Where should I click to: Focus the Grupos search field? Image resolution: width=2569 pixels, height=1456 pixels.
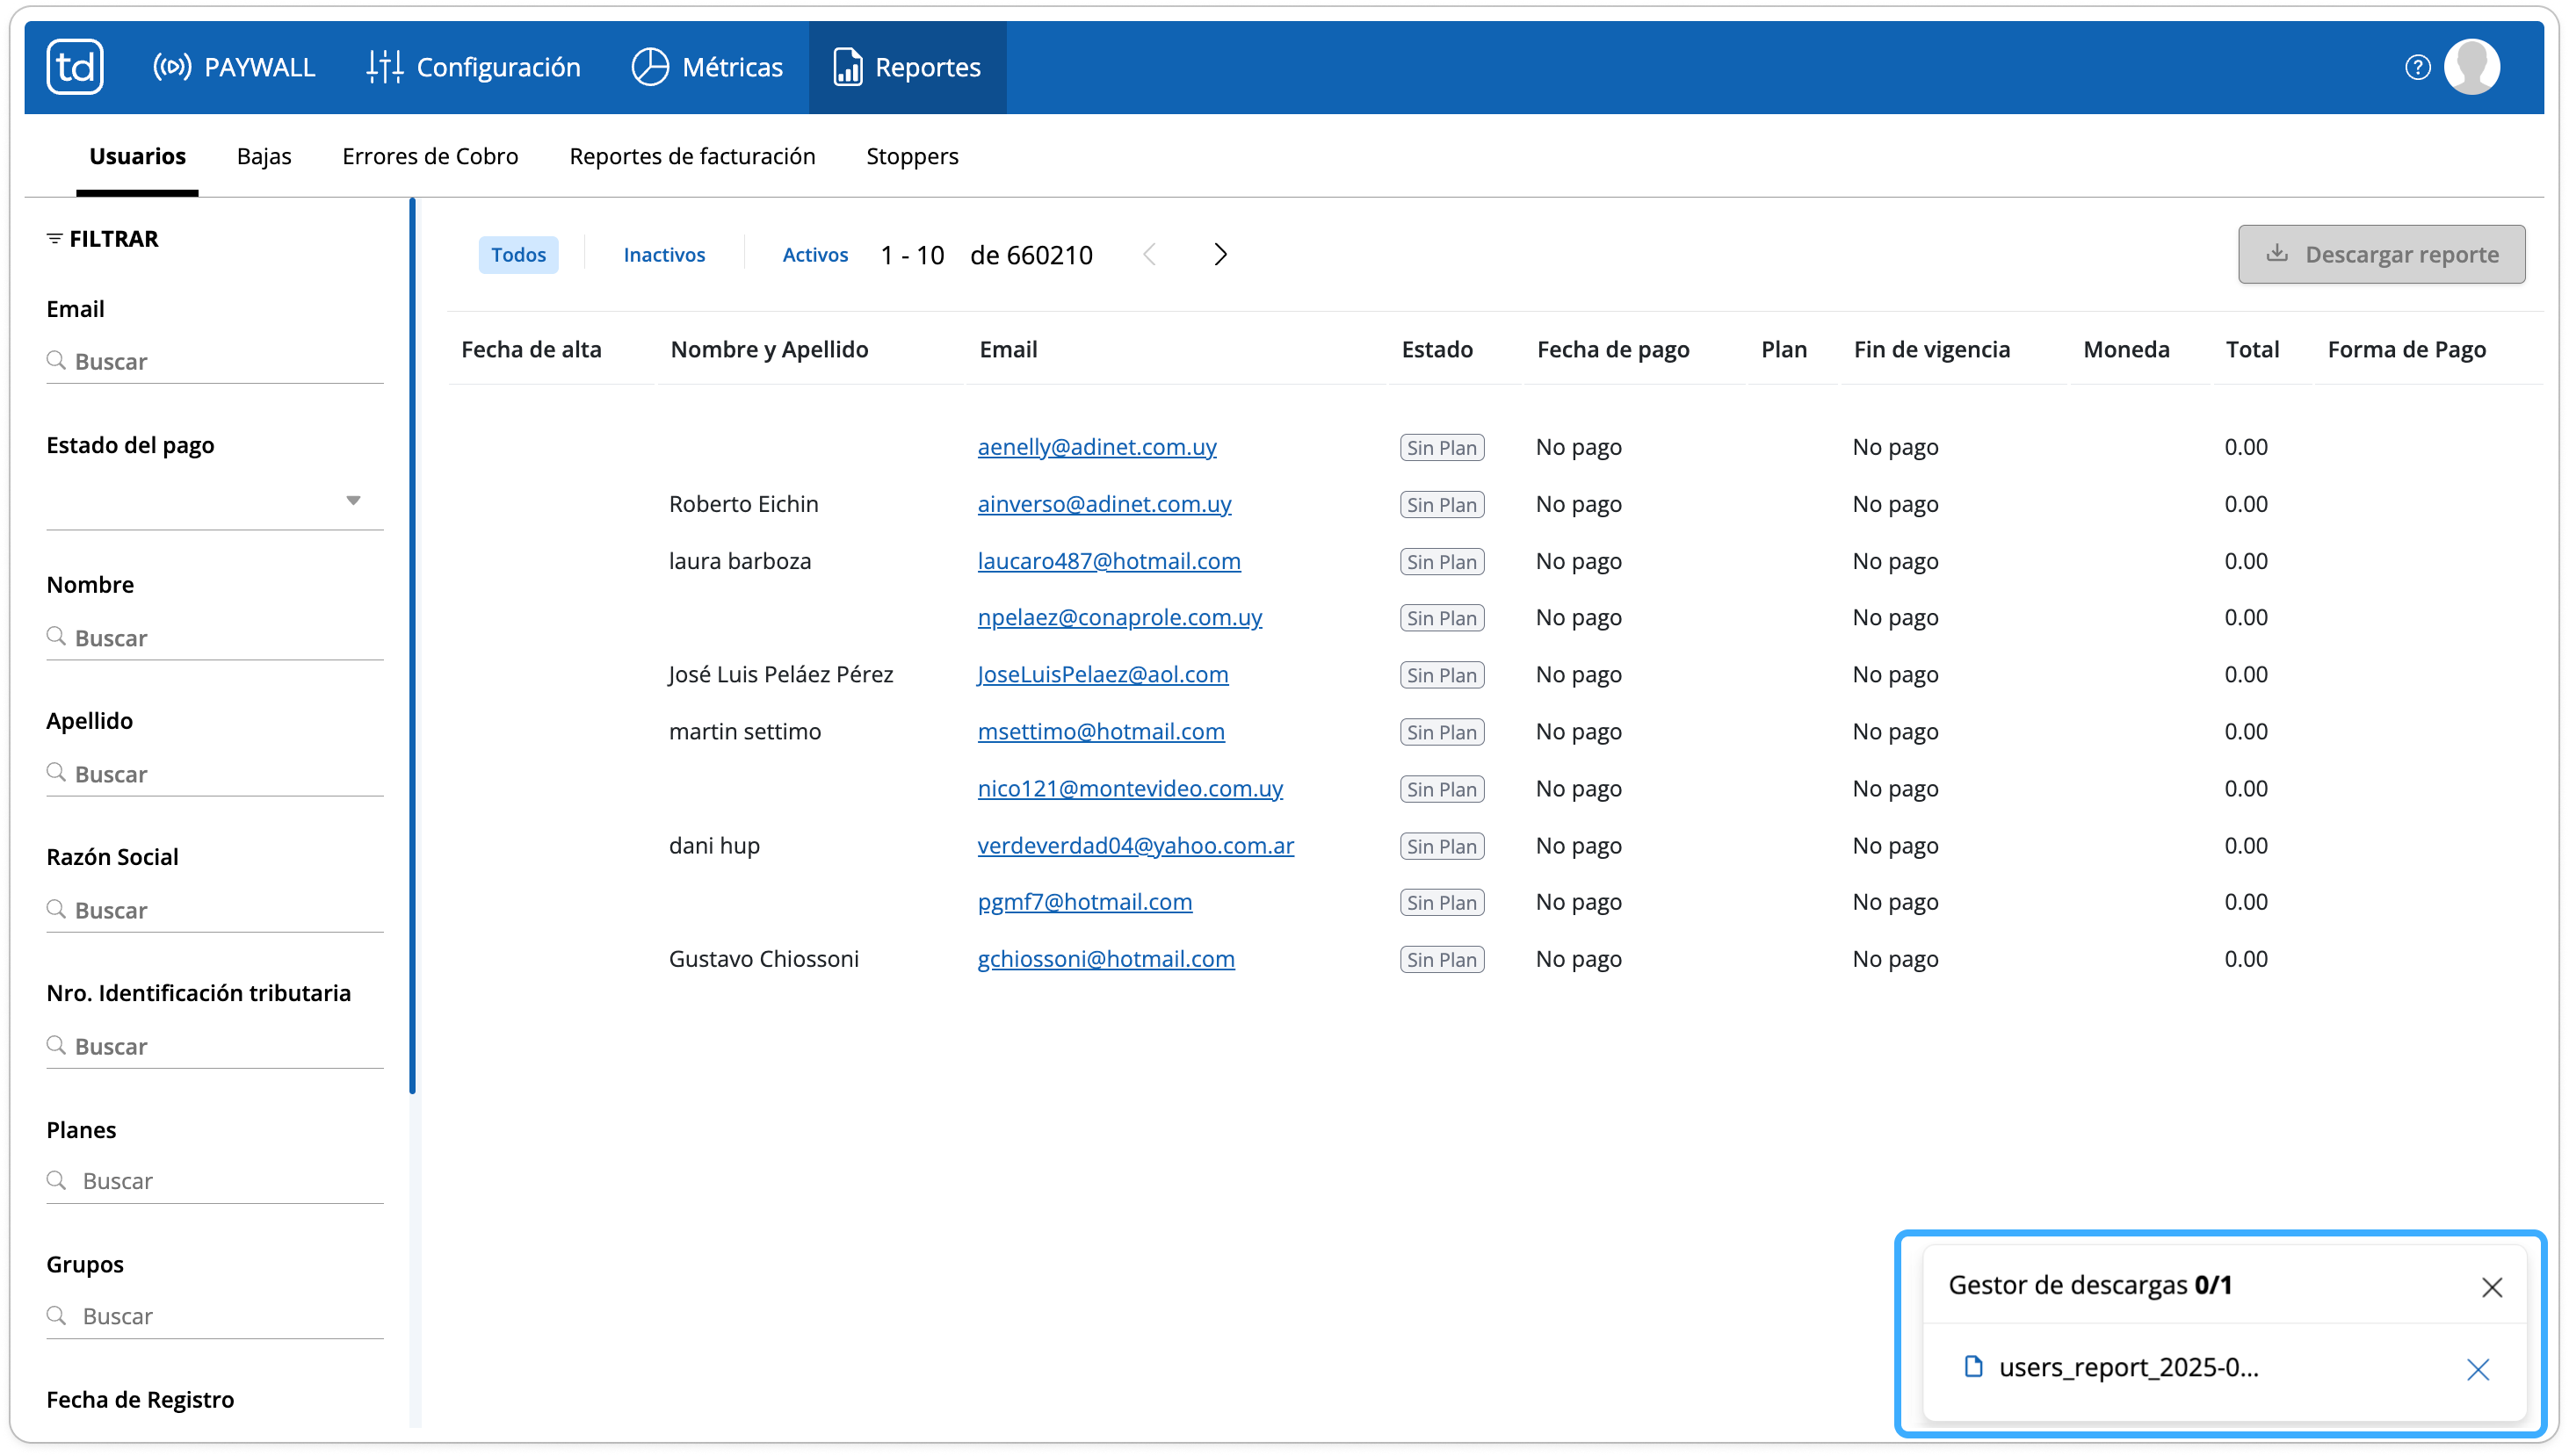point(215,1316)
